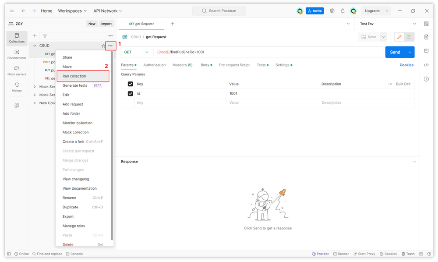Image resolution: width=438 pixels, height=262 pixels.
Task: Open the Environments sidebar panel
Action: (17, 54)
